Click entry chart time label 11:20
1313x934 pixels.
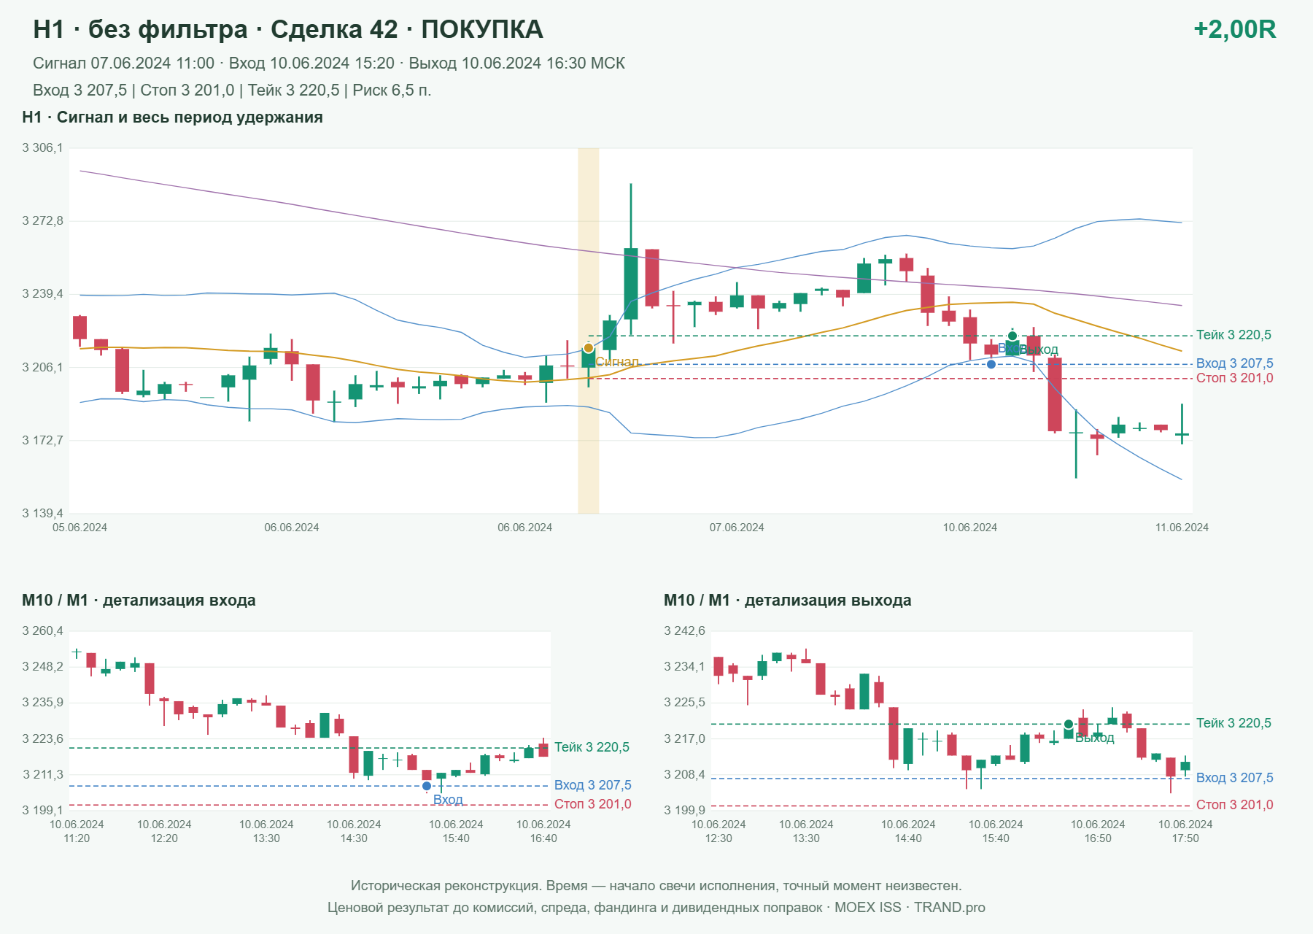tap(77, 838)
